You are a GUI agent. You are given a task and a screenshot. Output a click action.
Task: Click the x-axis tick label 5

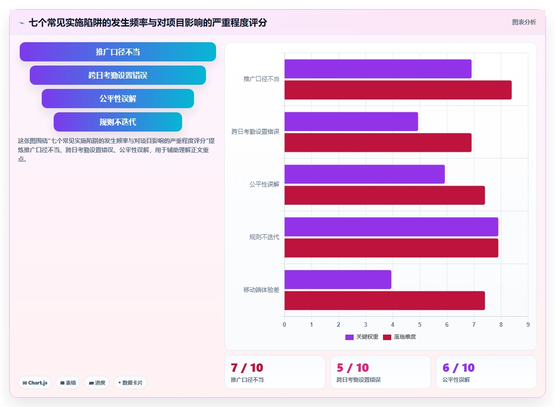420,324
